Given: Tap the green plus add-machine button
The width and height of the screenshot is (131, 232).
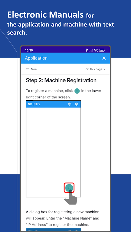Looking at the screenshot, I should pyautogui.click(x=69, y=188).
